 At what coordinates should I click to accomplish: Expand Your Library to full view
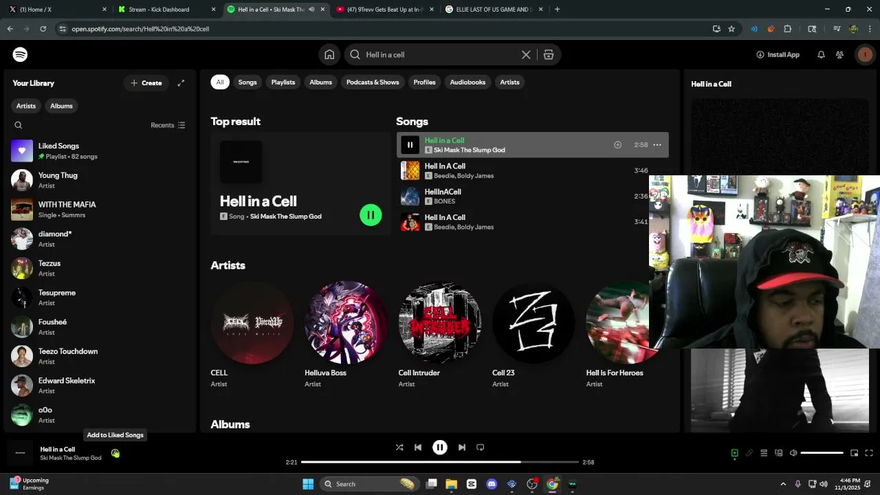(x=181, y=82)
